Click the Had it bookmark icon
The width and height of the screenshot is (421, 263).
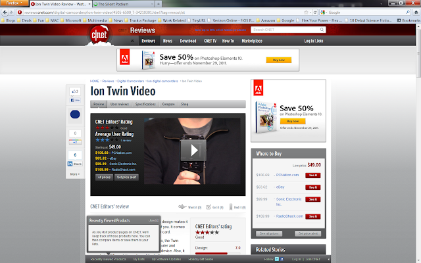231,207
